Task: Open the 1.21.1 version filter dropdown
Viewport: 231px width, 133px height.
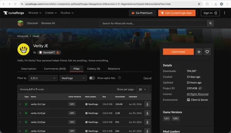Action: [x=43, y=78]
